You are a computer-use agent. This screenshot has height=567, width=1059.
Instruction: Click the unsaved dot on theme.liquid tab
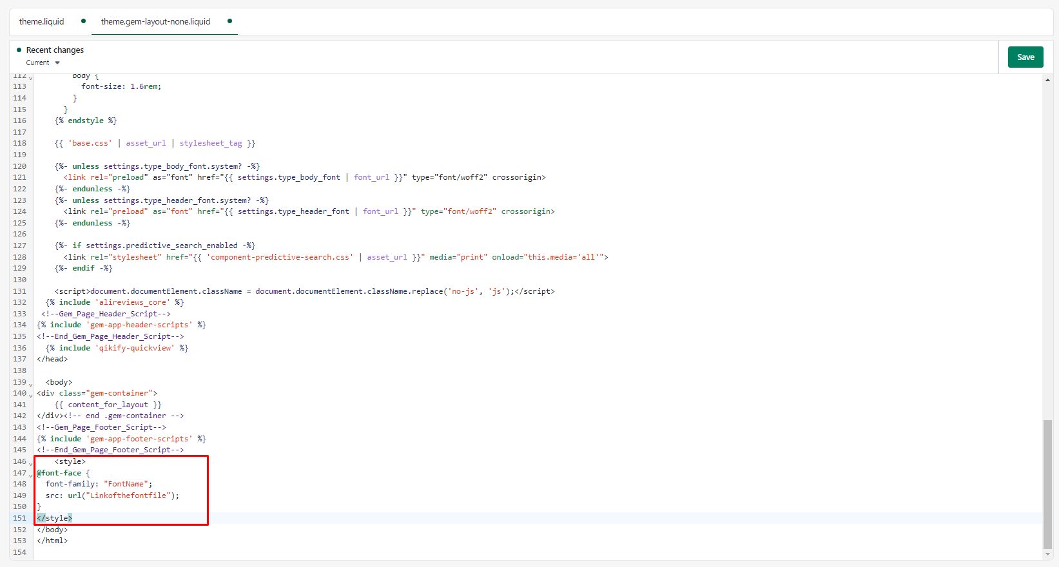[x=83, y=21]
